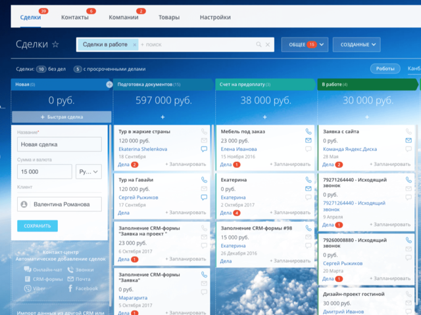Open contact link Команда Яндекс.Диска
Image resolution: width=421 pixels, height=315 pixels.
(350, 149)
